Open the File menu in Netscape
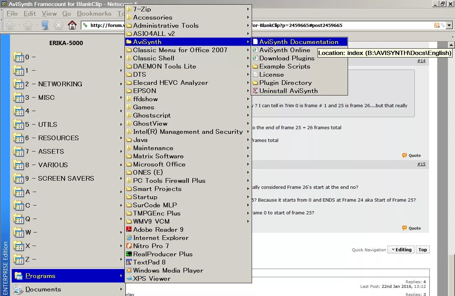The image size is (455, 296). coord(12,13)
